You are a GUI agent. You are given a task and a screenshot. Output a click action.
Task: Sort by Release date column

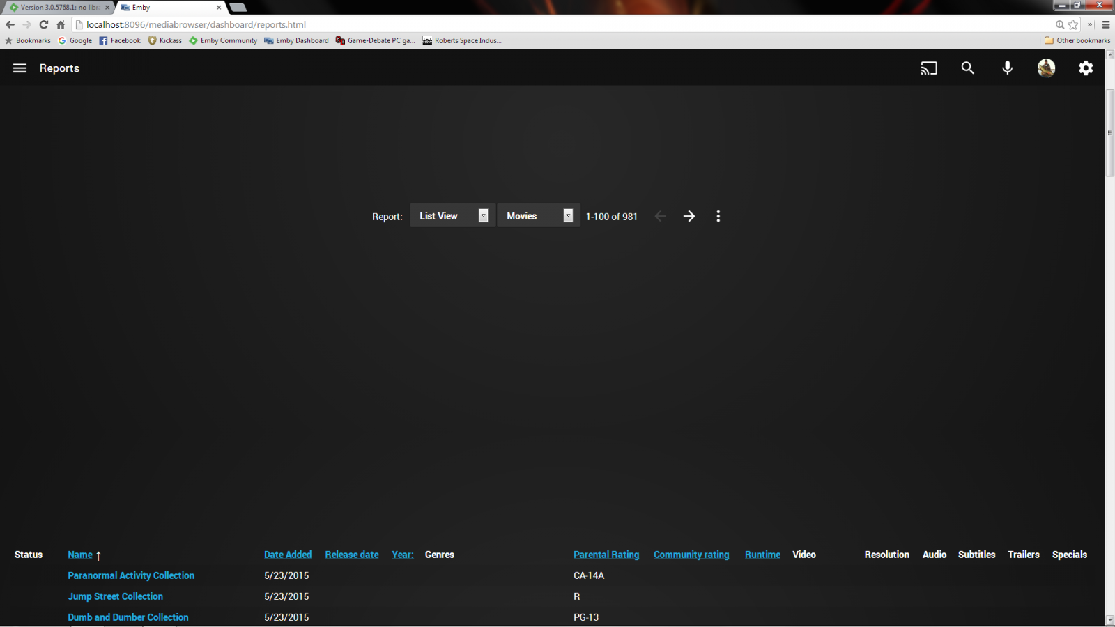(x=352, y=555)
